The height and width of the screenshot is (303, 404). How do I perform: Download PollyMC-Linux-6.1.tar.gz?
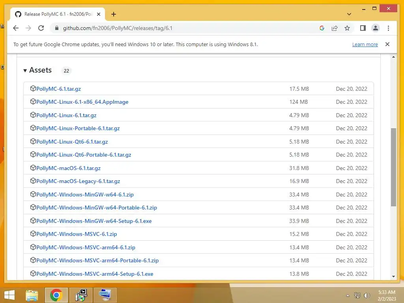coord(66,116)
